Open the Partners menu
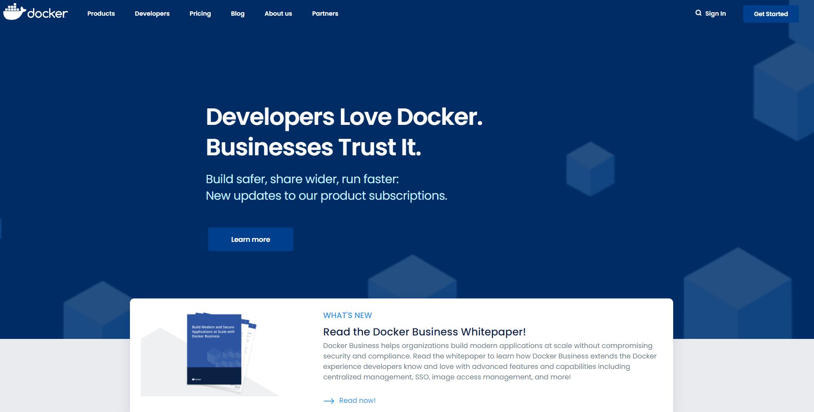Screen dimensions: 814x412 tap(325, 13)
